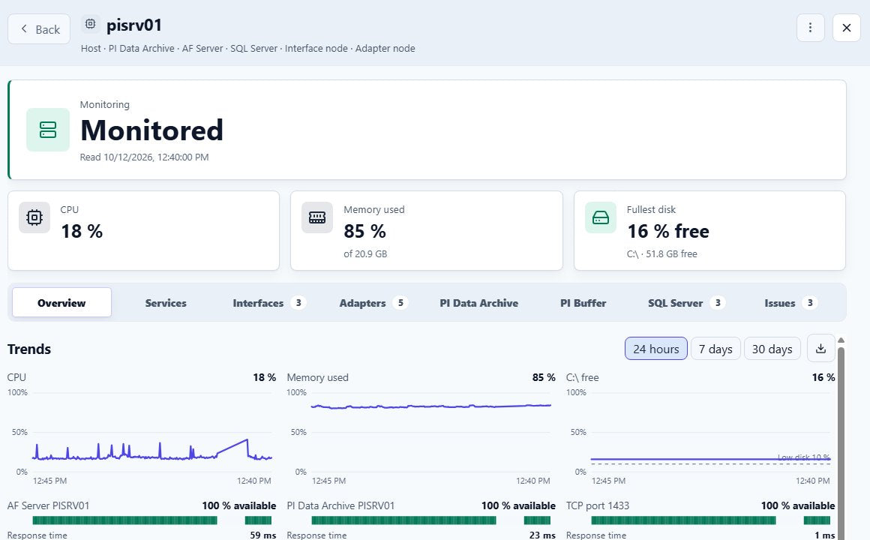Click the 'Low disk 10 %' threshold label

(803, 457)
